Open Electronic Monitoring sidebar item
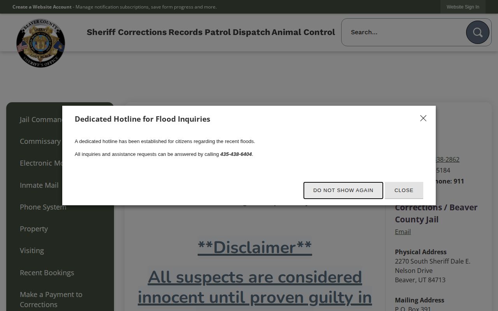This screenshot has height=311, width=498. pos(41,163)
